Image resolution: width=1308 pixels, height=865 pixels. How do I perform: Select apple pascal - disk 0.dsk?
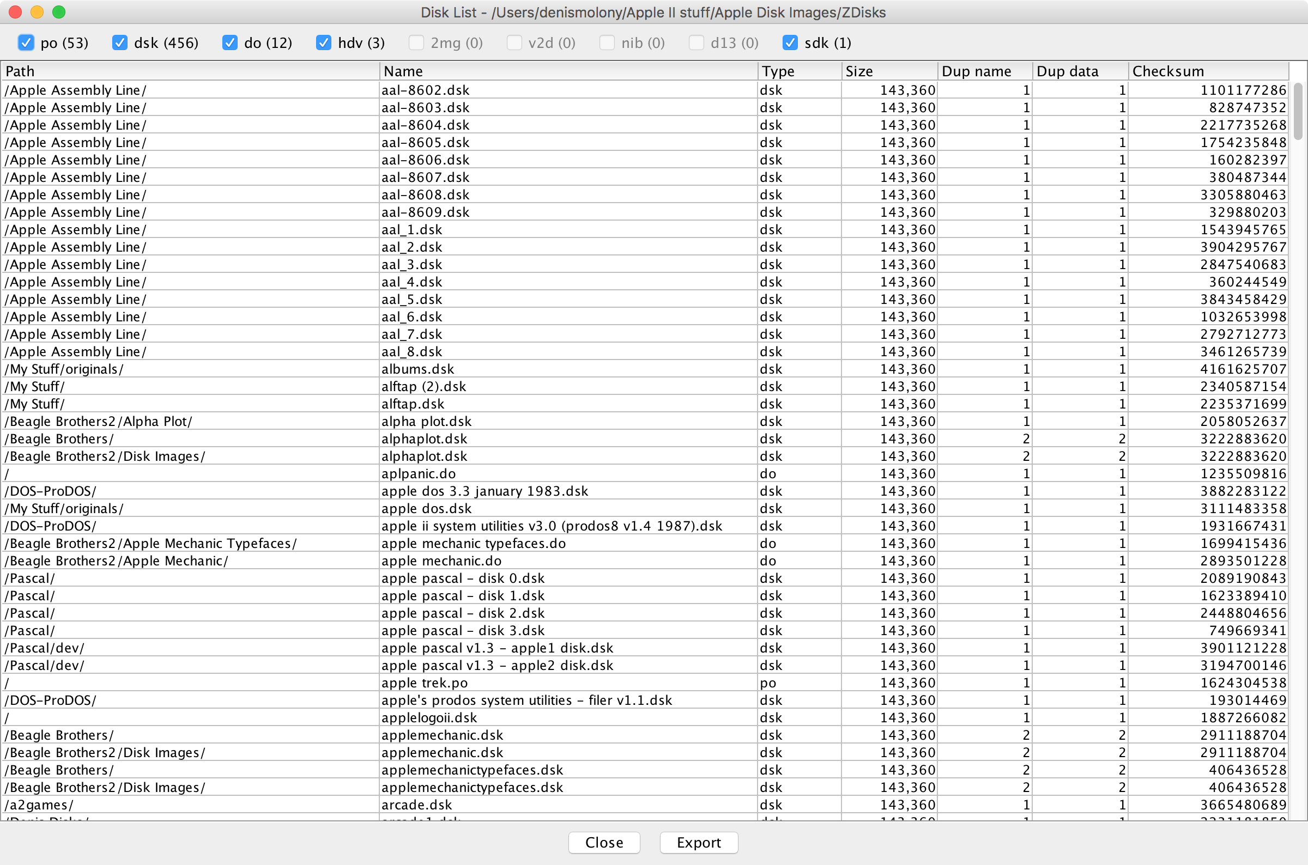(x=645, y=578)
